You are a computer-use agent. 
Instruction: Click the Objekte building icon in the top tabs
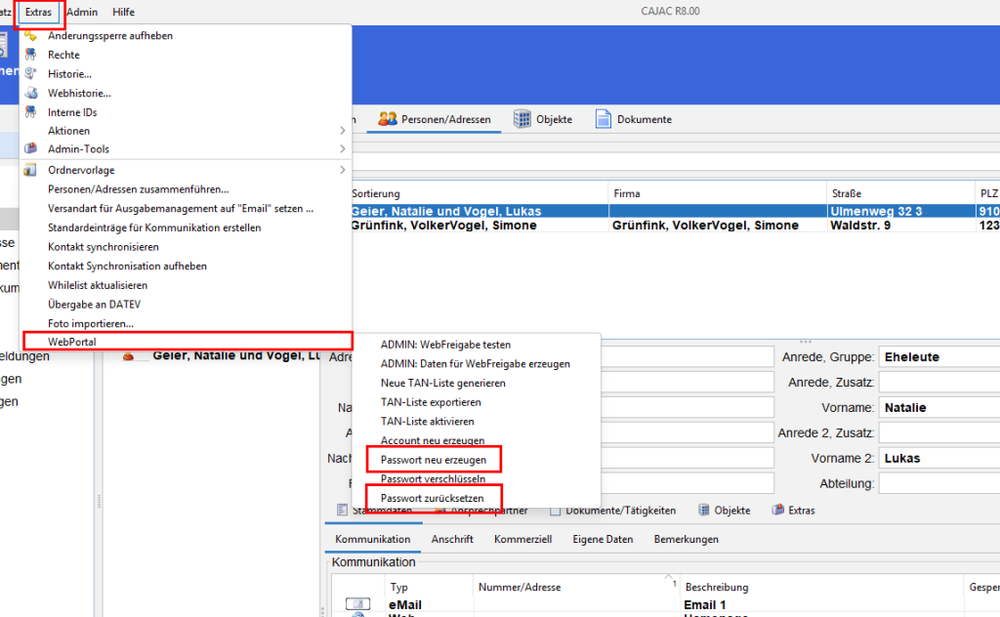[522, 119]
